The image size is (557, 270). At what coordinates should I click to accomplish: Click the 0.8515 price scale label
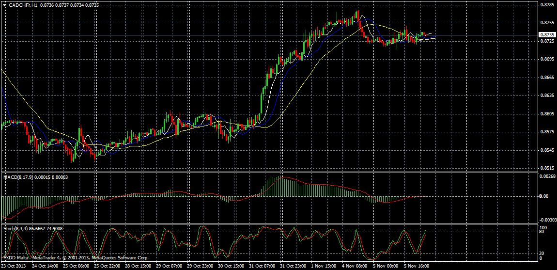(x=546, y=168)
